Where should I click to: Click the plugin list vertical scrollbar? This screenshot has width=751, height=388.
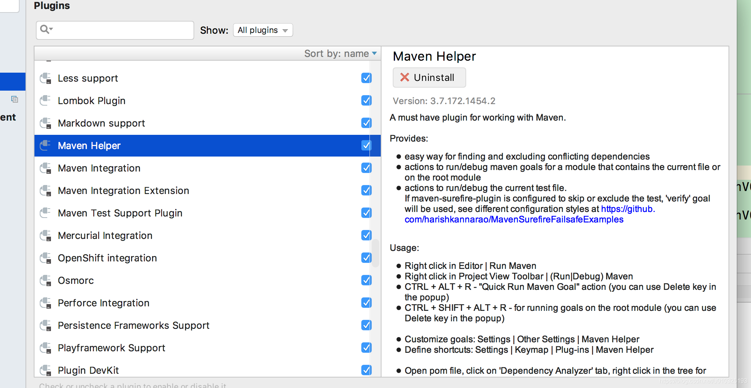[x=375, y=253]
